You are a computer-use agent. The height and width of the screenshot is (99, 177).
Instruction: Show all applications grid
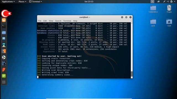pyautogui.click(x=4, y=82)
